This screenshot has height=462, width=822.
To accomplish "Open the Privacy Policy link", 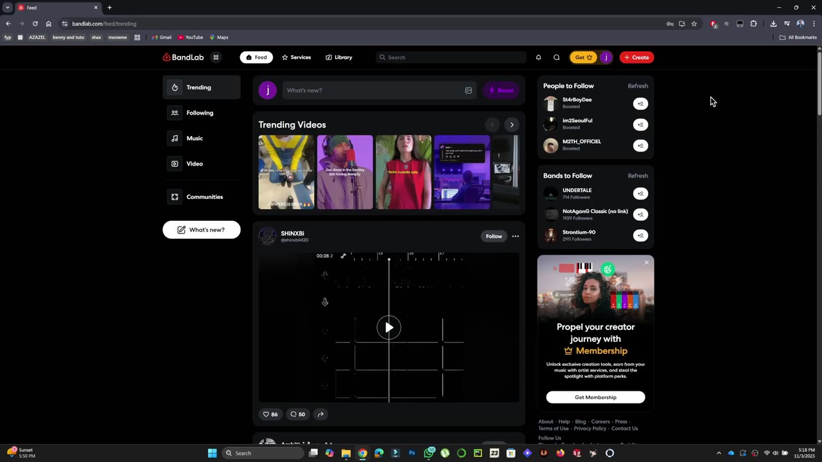I will (x=590, y=429).
